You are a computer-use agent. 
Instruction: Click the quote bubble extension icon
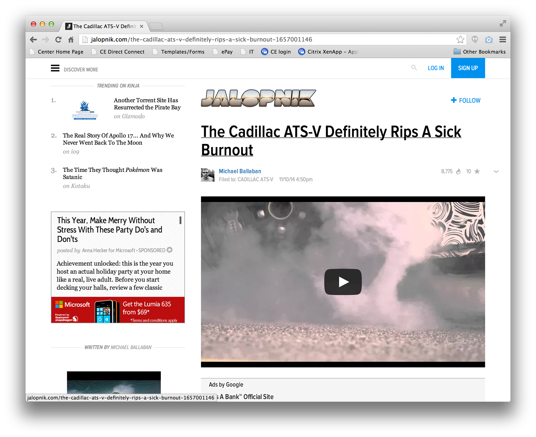[475, 39]
